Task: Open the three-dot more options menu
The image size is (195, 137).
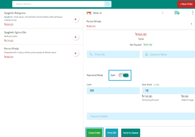Action: click(x=192, y=13)
